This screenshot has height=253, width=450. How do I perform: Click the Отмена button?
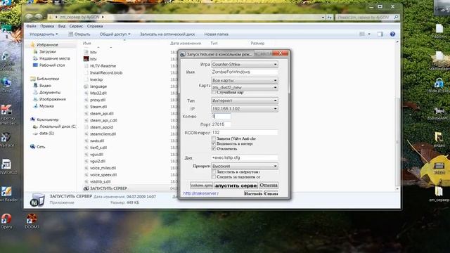pyautogui.click(x=269, y=186)
